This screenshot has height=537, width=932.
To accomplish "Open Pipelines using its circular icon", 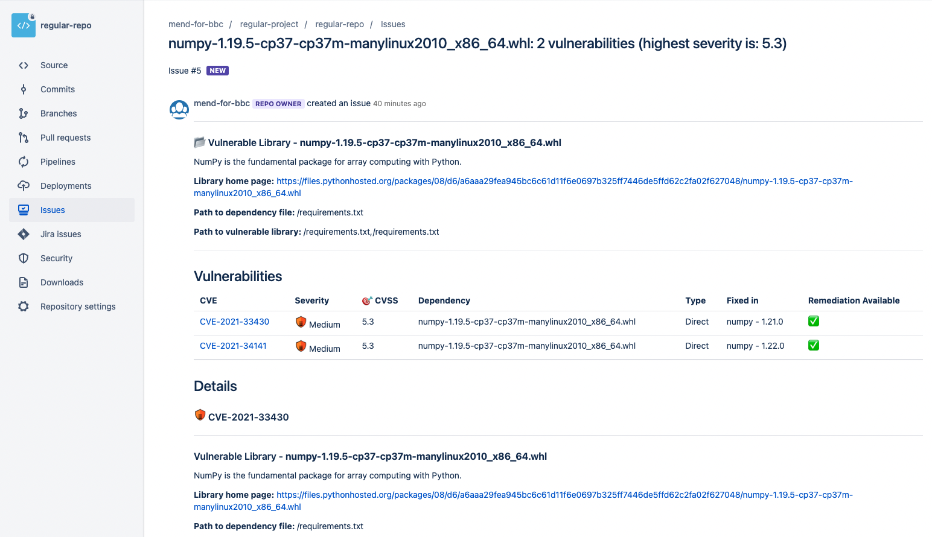I will click(x=24, y=162).
